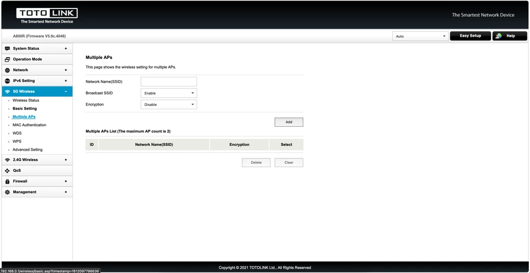Viewport: 530px width, 273px height.
Task: Click the copyright TOTOLINK footer text
Action: coord(264,268)
